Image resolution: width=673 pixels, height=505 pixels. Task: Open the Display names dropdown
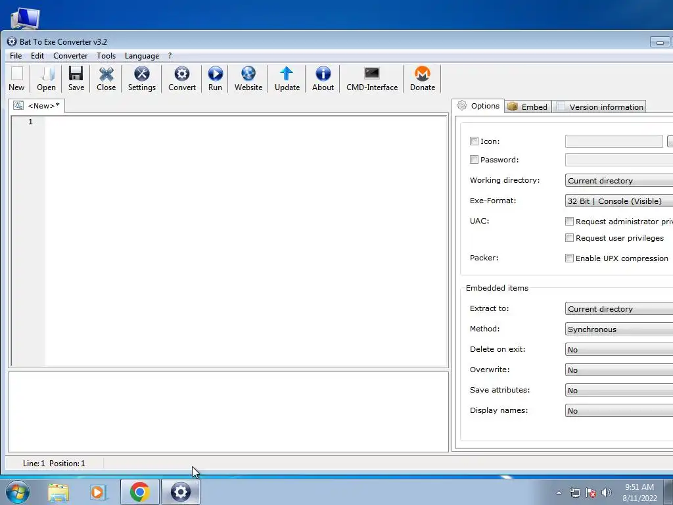tap(619, 410)
